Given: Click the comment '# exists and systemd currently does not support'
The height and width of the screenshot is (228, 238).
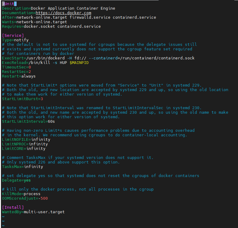Looking at the screenshot, I should (x=97, y=49).
